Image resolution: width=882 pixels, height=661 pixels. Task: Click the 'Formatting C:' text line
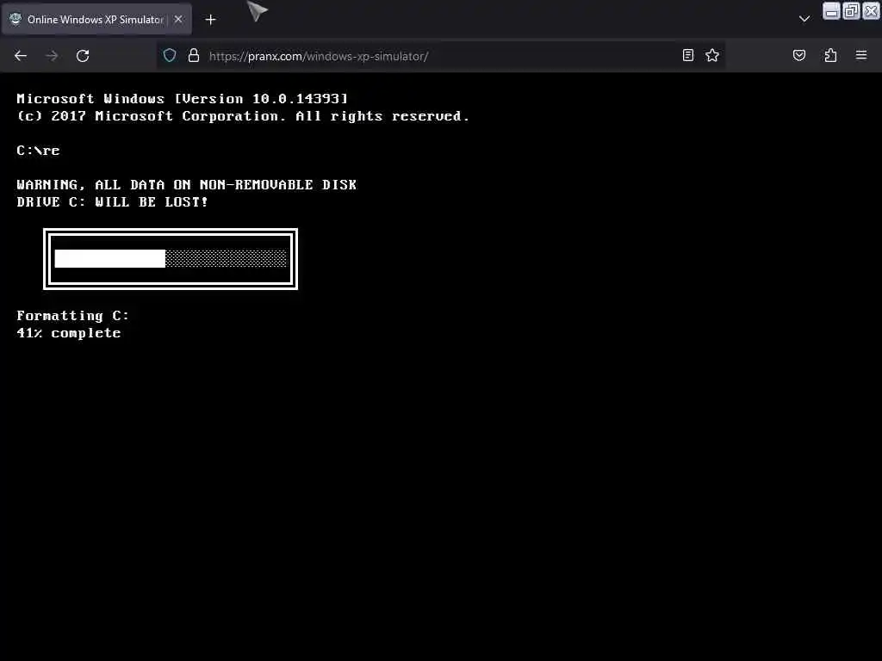click(x=72, y=316)
